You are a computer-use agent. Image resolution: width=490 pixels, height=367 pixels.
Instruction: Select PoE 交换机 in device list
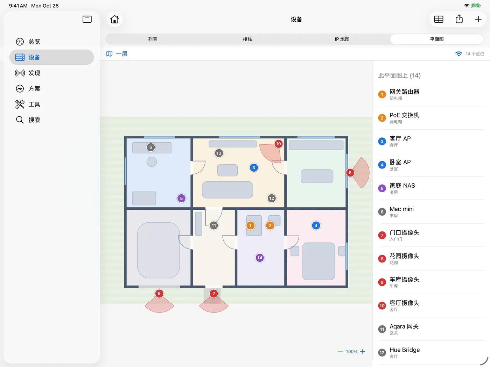[431, 118]
